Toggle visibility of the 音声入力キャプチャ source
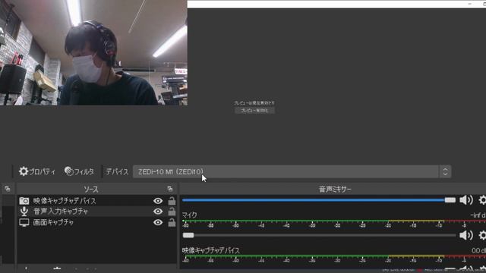486x273 pixels. (158, 212)
